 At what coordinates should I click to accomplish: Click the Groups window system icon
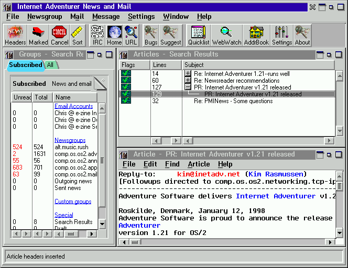tap(9, 55)
